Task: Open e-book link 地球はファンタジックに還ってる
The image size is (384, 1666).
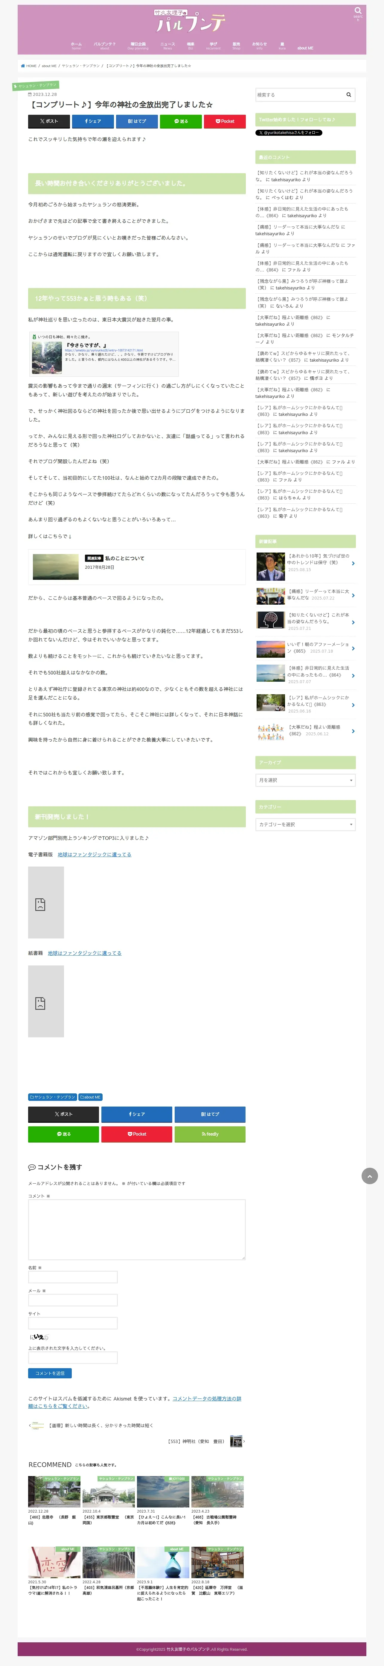Action: pyautogui.click(x=94, y=854)
